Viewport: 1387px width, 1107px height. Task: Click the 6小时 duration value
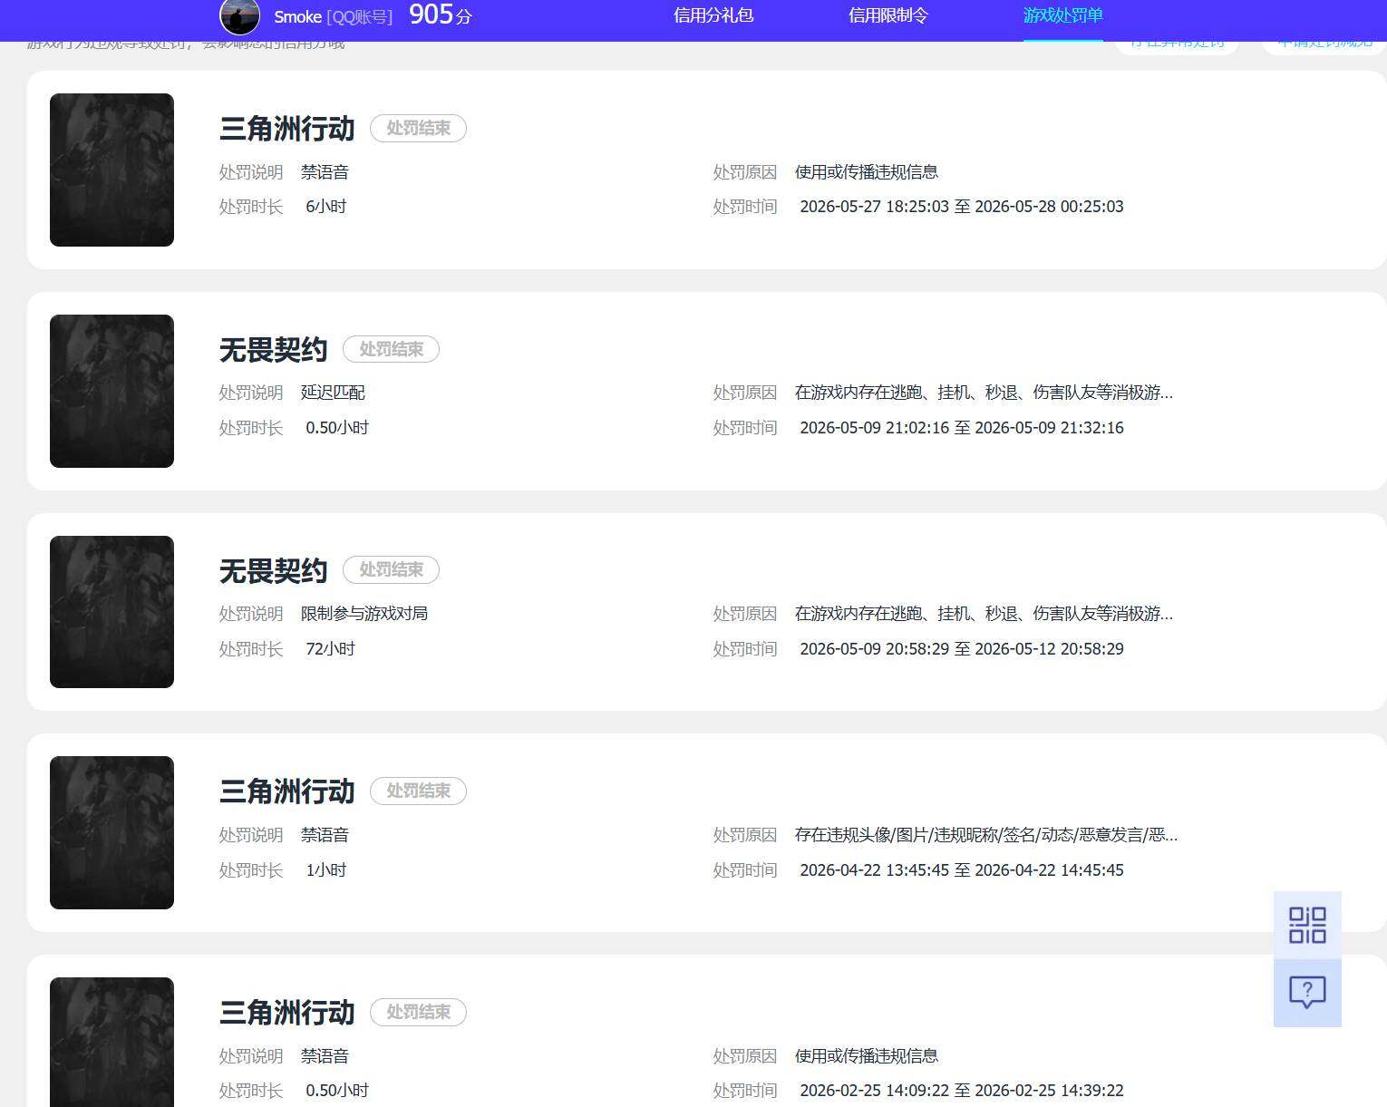pos(326,207)
